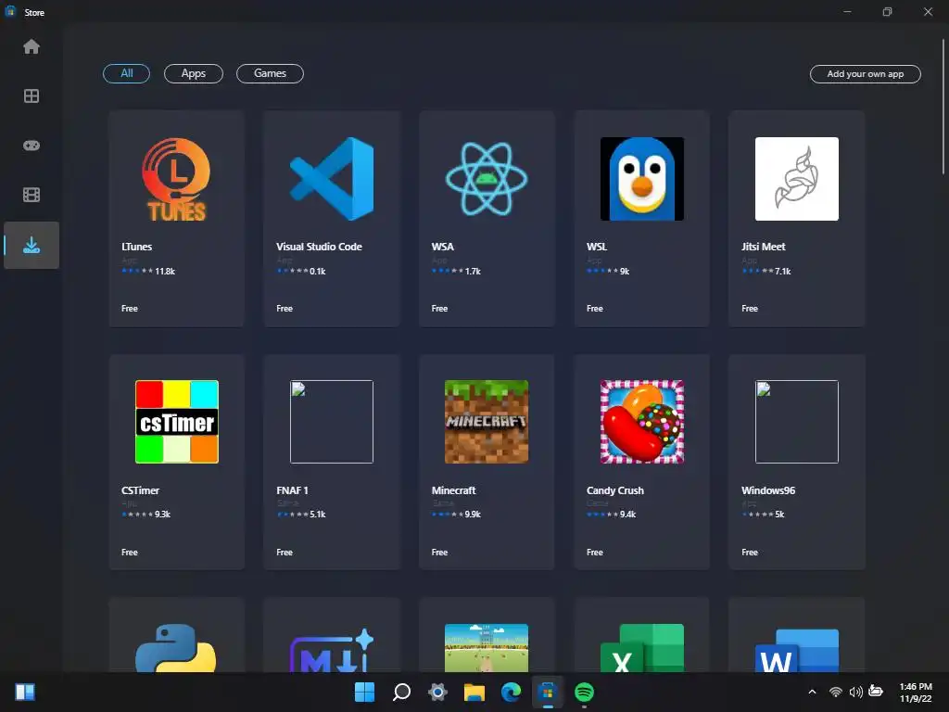Open the Home page in sidebar
949x712 pixels.
32,46
